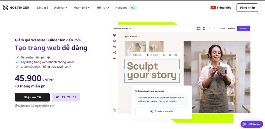Click the MỚI badge next to Horizons

click(133, 8)
